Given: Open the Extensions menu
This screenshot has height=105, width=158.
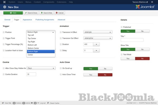Looking at the screenshot, I should pyautogui.click(x=62, y=2).
